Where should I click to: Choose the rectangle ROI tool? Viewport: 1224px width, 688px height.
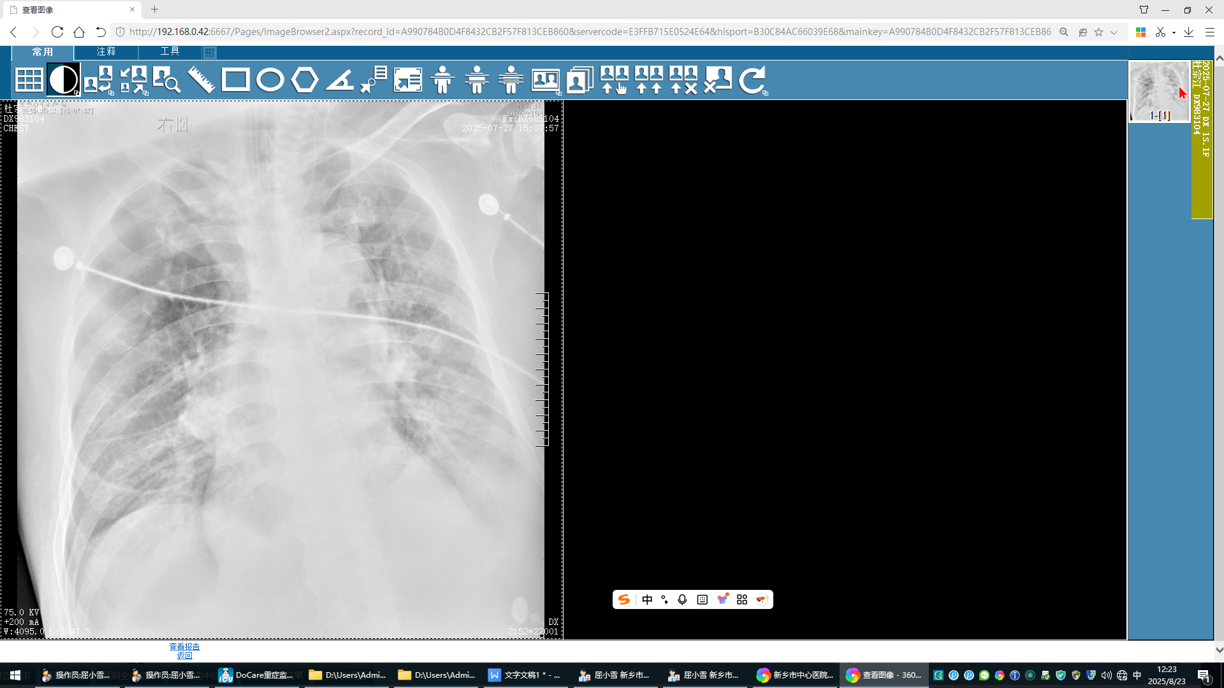pos(235,80)
